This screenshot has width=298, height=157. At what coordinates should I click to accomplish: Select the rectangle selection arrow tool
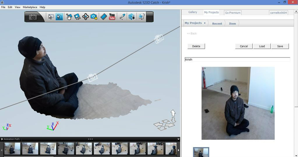click(51, 17)
